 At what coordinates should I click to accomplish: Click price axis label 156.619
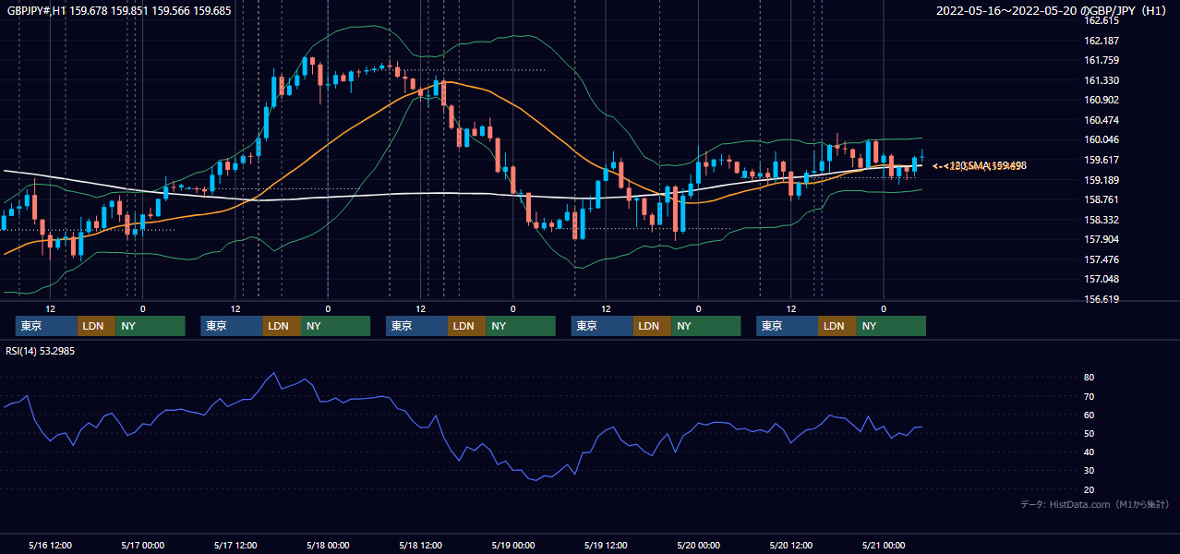coord(1101,299)
